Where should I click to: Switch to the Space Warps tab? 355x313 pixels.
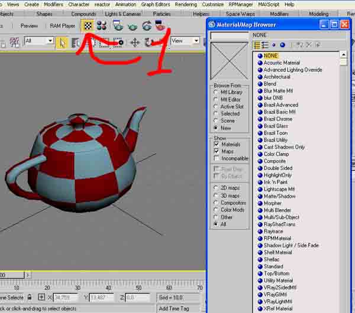[x=240, y=14]
